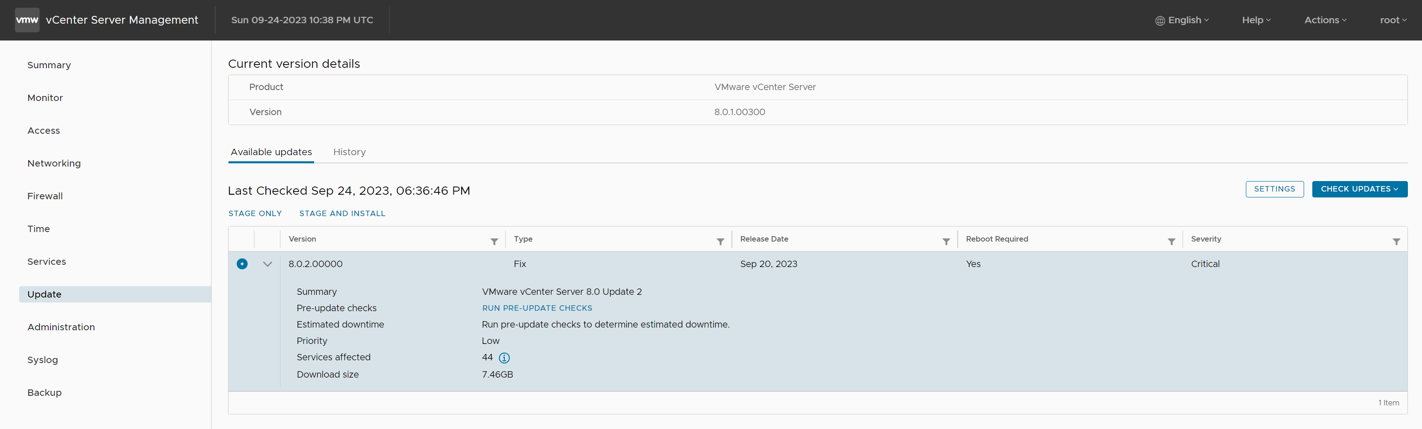Collapse the 8.0.2.00000 update details row
The image size is (1422, 429).
pos(268,264)
